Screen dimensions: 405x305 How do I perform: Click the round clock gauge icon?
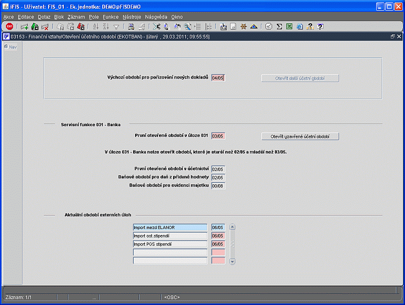(x=269, y=26)
